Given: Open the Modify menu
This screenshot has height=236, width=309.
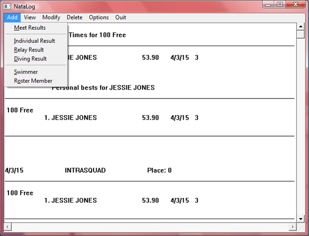Looking at the screenshot, I should tap(51, 17).
